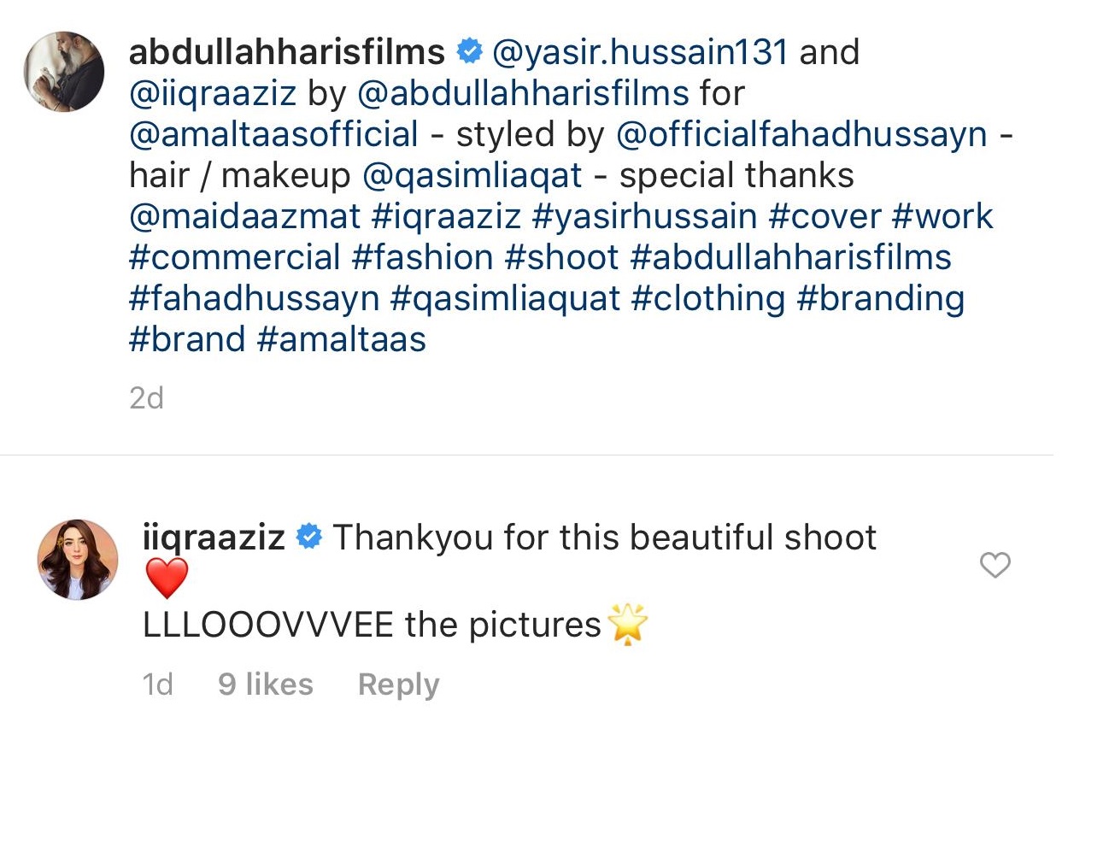Click the verified badge beside iiqraaziz
This screenshot has height=852, width=1115.
[x=308, y=537]
